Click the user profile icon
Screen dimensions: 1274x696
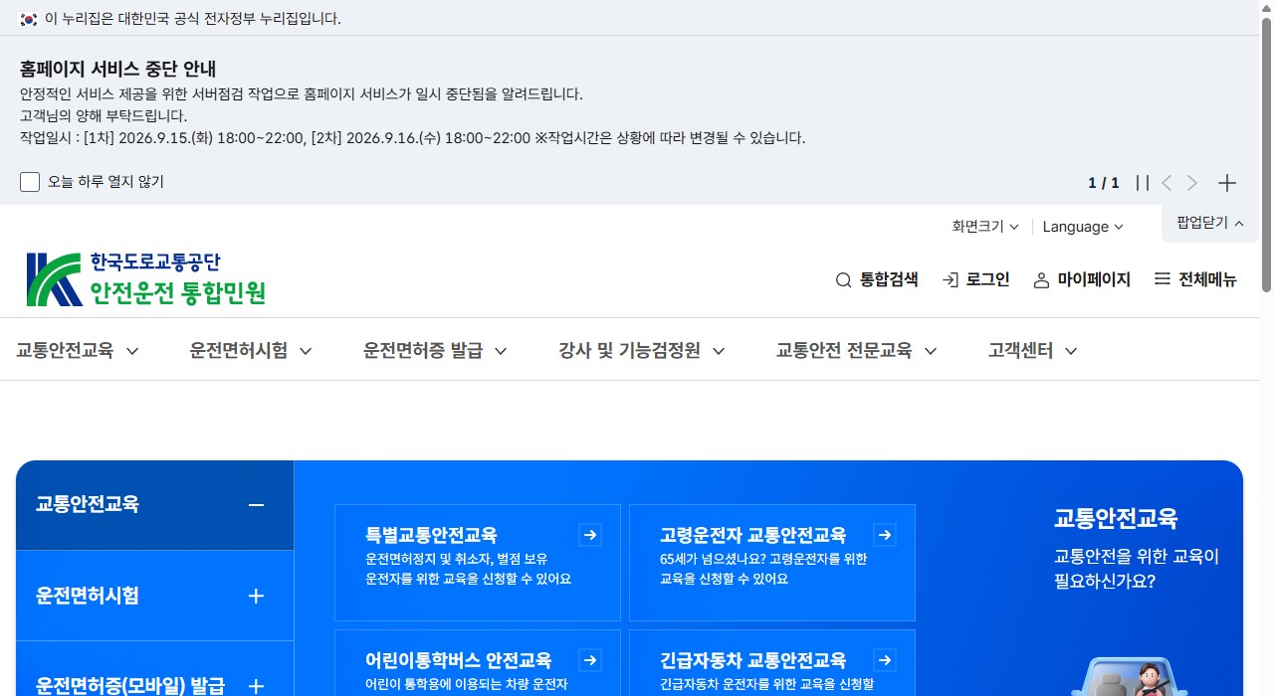click(x=1041, y=280)
